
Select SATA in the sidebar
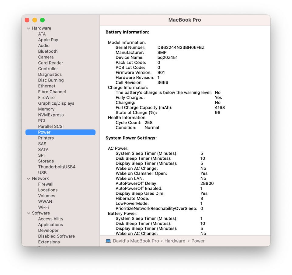43,149
